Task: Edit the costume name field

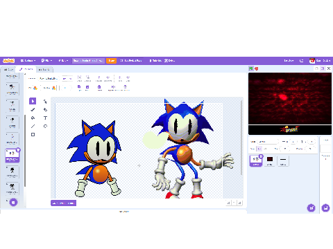Action: pyautogui.click(x=49, y=79)
